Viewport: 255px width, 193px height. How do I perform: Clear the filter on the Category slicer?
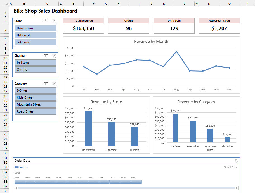pos(53,84)
